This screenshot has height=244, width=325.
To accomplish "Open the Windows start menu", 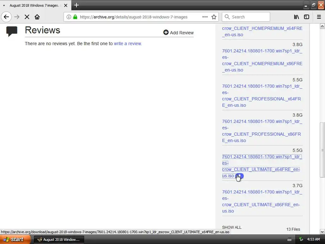I will click(x=15, y=239).
